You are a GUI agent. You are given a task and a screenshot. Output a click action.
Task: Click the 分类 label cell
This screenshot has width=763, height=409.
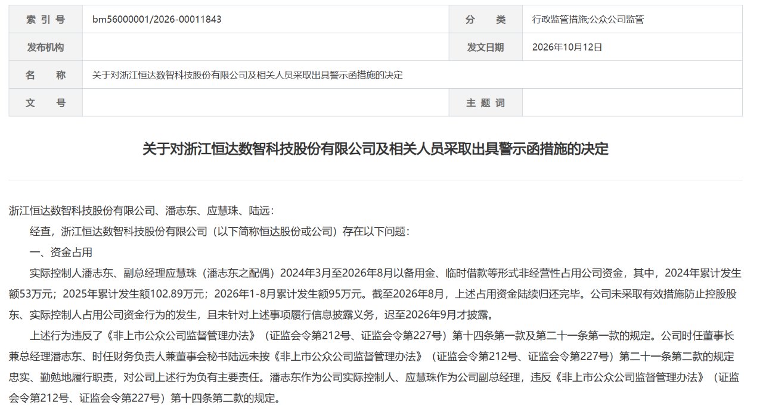click(x=485, y=19)
